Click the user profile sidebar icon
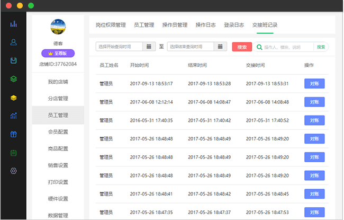This screenshot has height=220, width=344. (x=14, y=42)
